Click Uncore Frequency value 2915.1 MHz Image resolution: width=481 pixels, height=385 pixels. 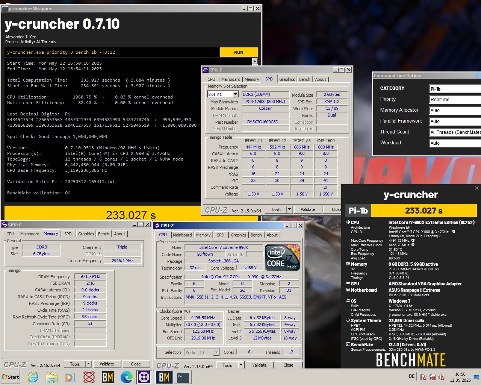[123, 261]
